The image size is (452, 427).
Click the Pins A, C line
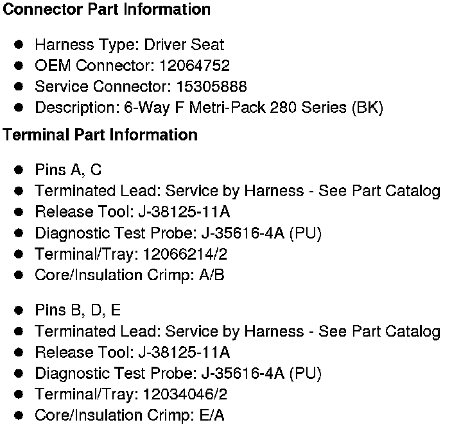[68, 170]
